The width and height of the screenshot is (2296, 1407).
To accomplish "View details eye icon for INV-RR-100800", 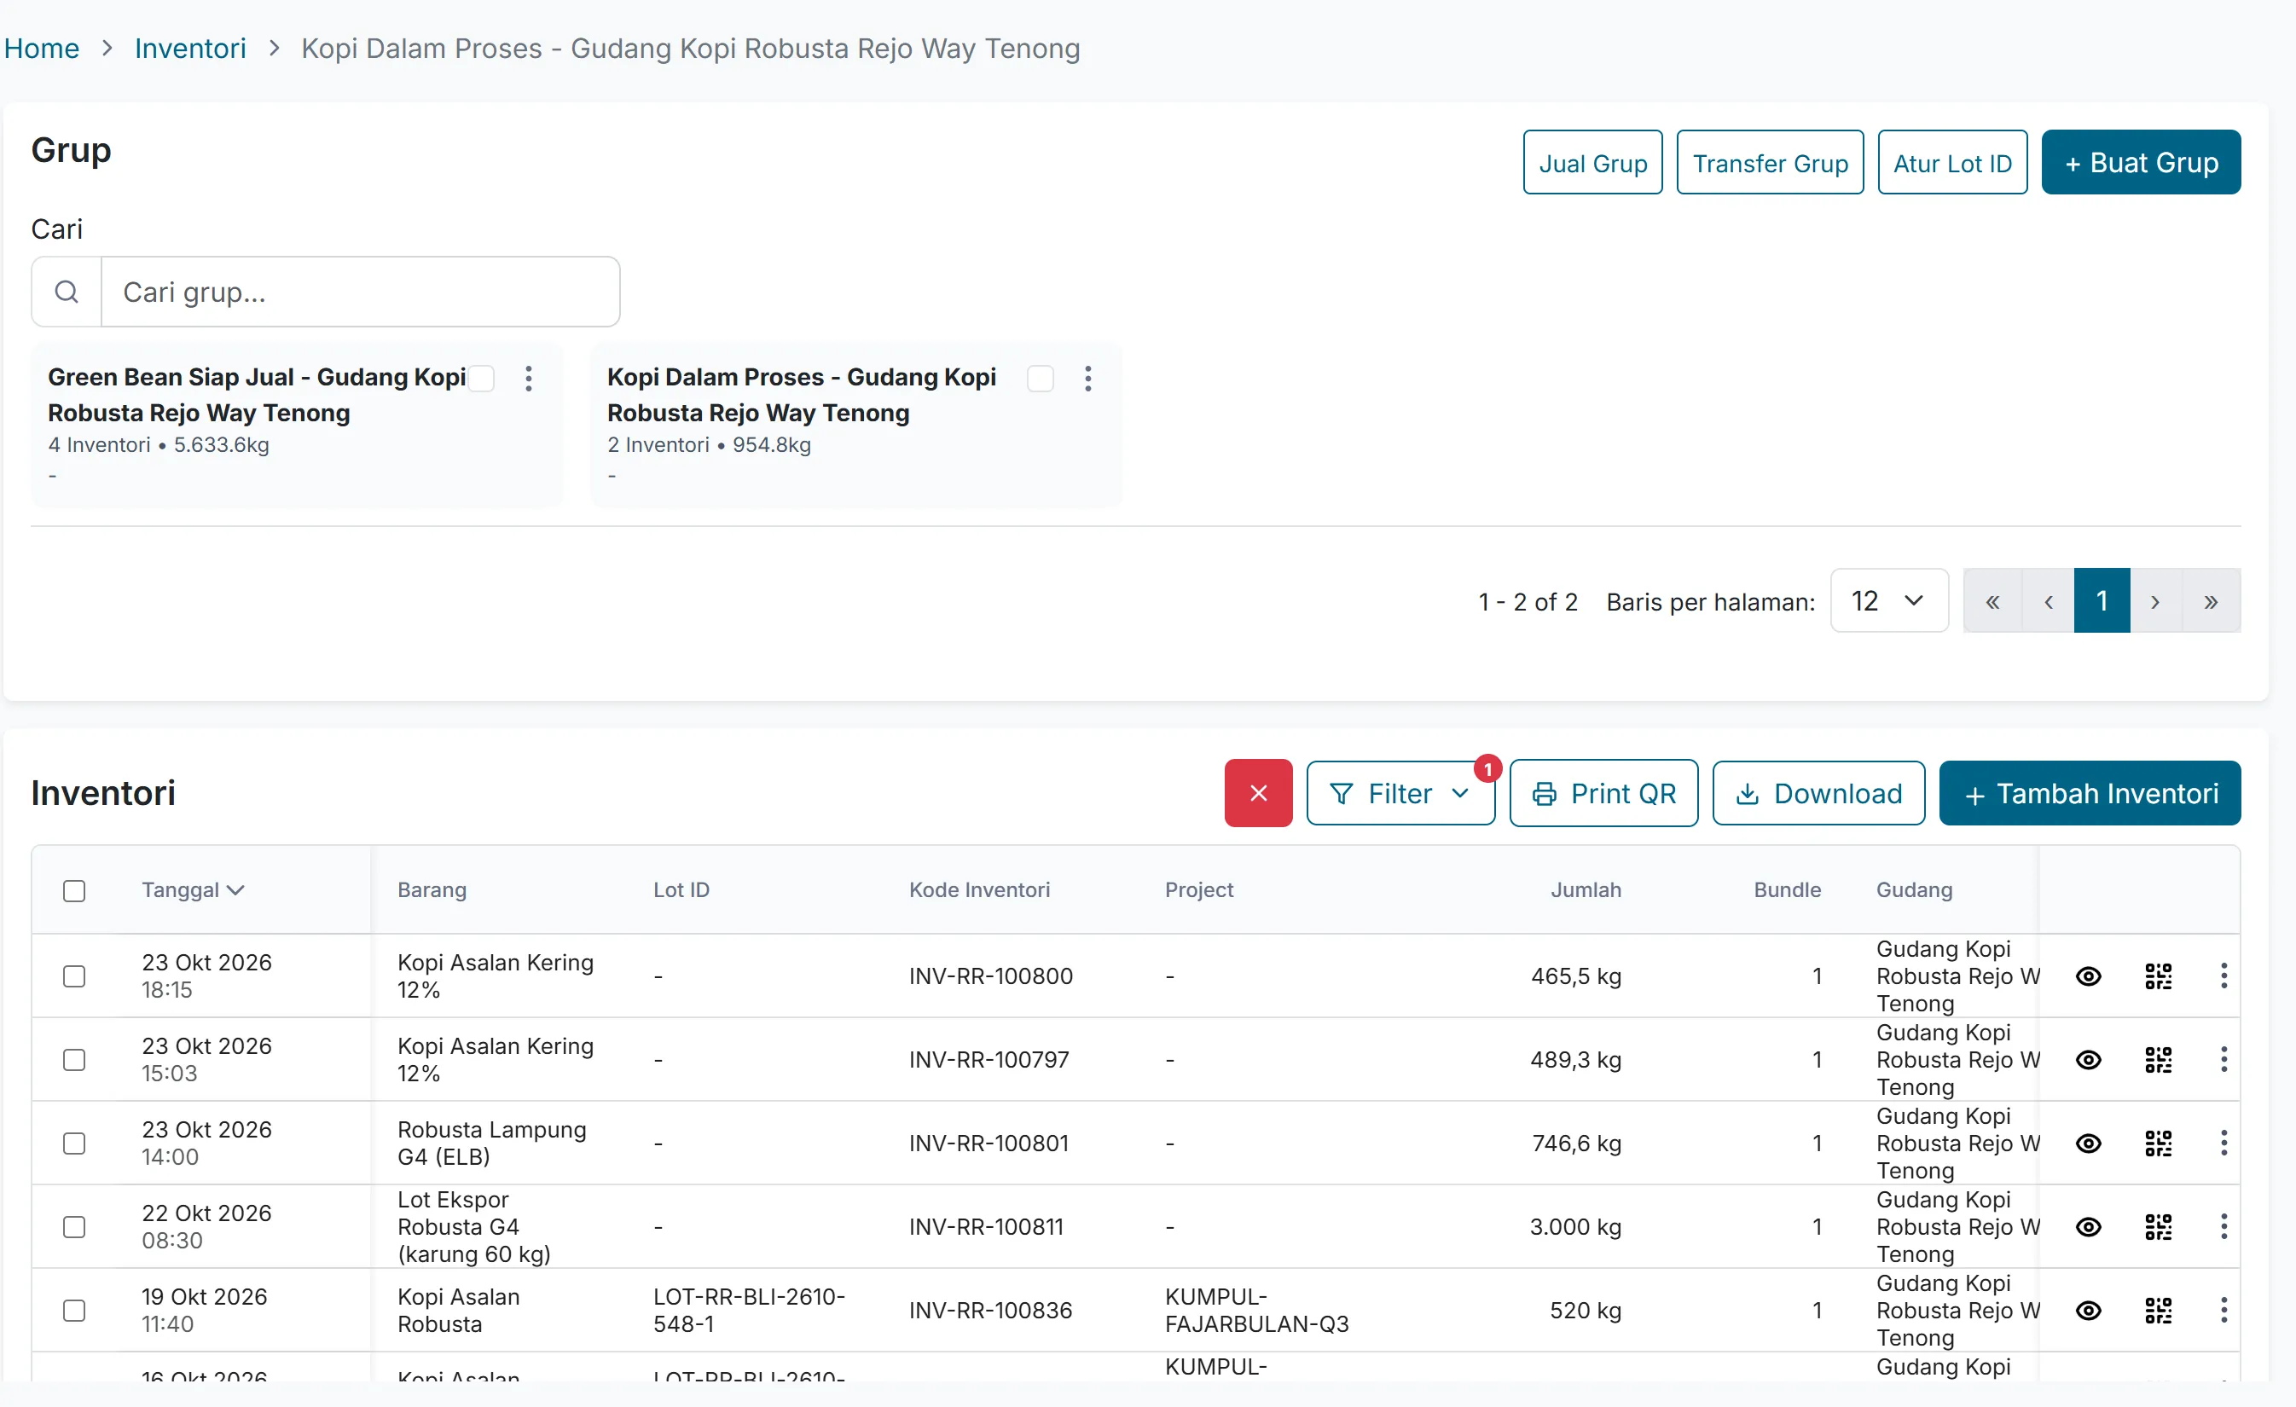I will [x=2088, y=976].
